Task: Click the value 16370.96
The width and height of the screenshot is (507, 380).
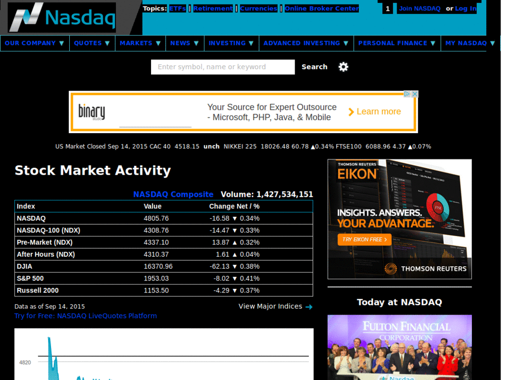Action: (x=158, y=266)
